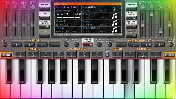Trigger PADS button 4
The height and width of the screenshot is (99, 176).
pyautogui.click(x=55, y=45)
